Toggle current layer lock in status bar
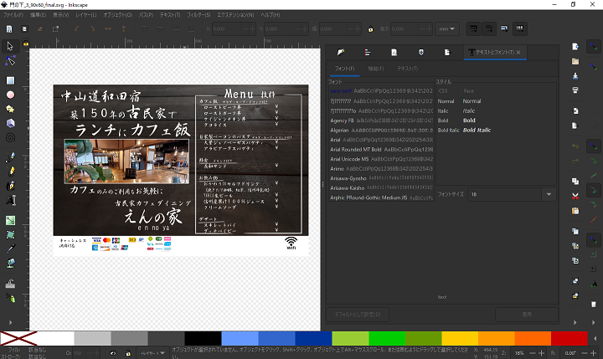 click(128, 353)
